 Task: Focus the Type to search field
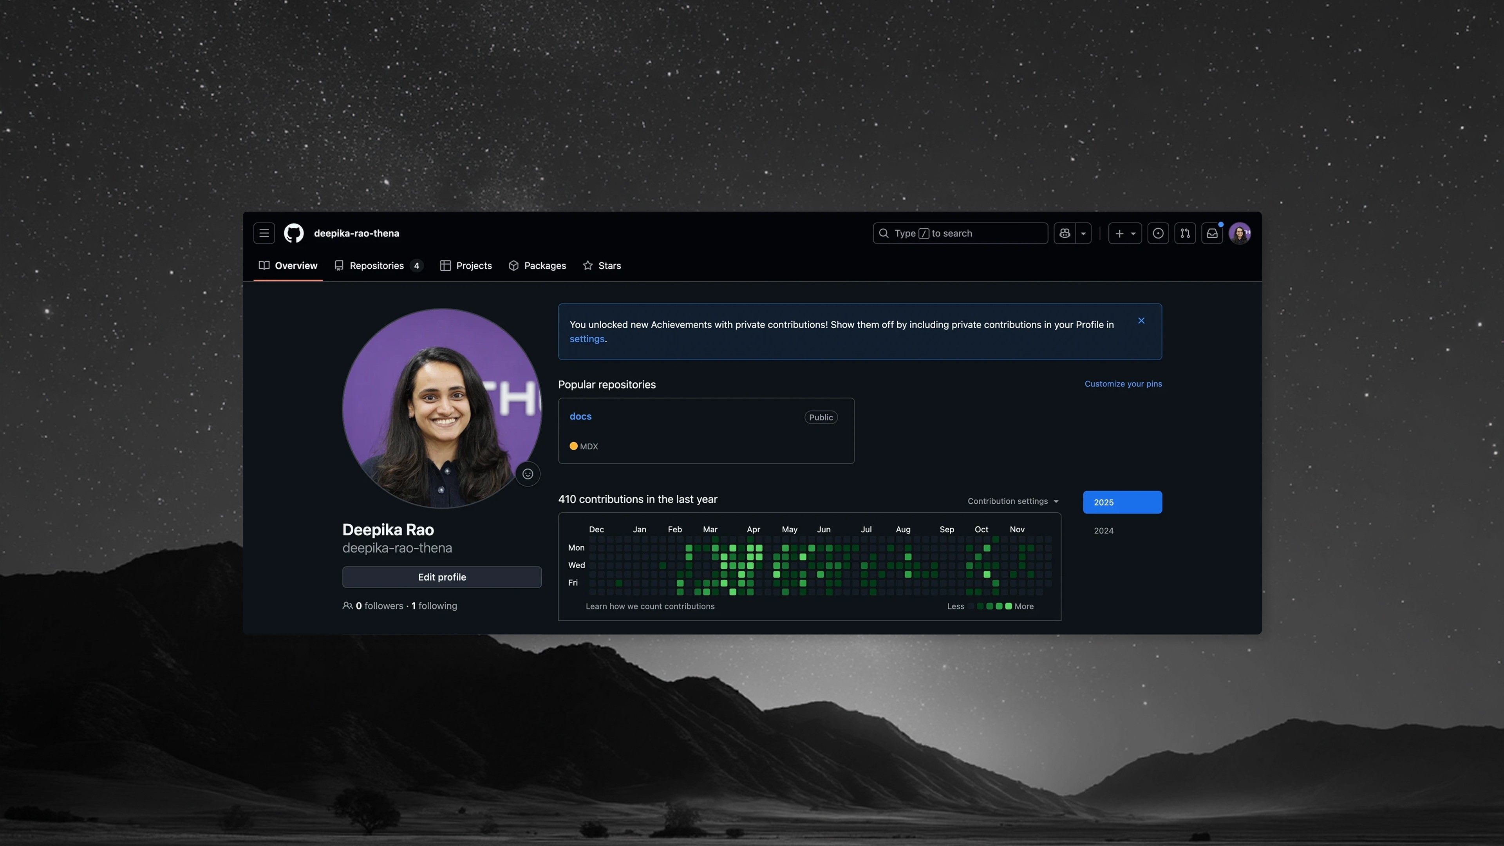960,233
